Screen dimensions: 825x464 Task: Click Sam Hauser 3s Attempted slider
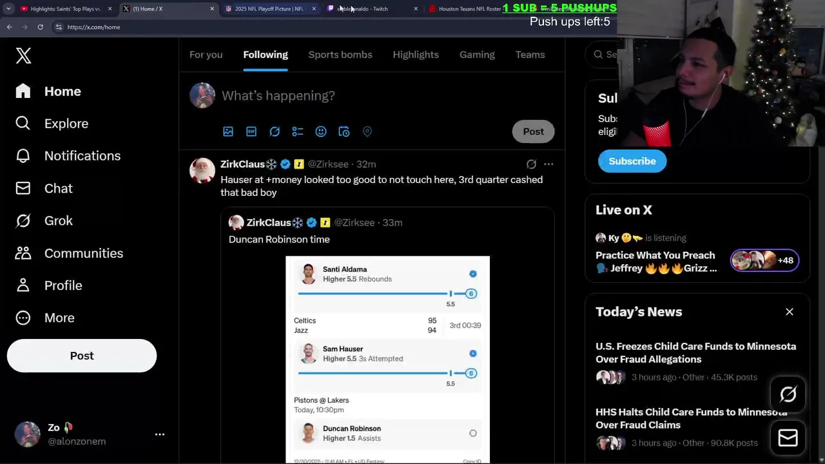pos(387,374)
